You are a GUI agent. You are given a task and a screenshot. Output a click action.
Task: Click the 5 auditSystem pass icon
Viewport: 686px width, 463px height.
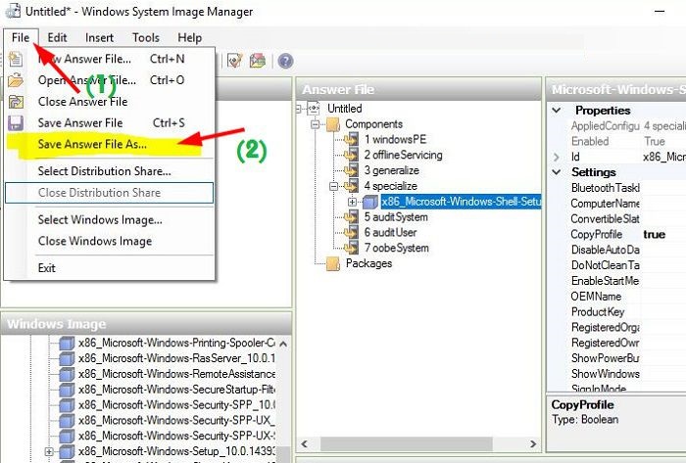pos(351,217)
